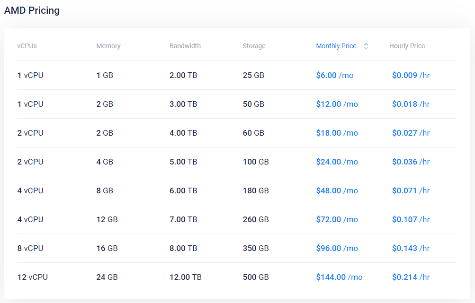Click the 24 GB memory cell
The image size is (475, 303).
tap(107, 277)
